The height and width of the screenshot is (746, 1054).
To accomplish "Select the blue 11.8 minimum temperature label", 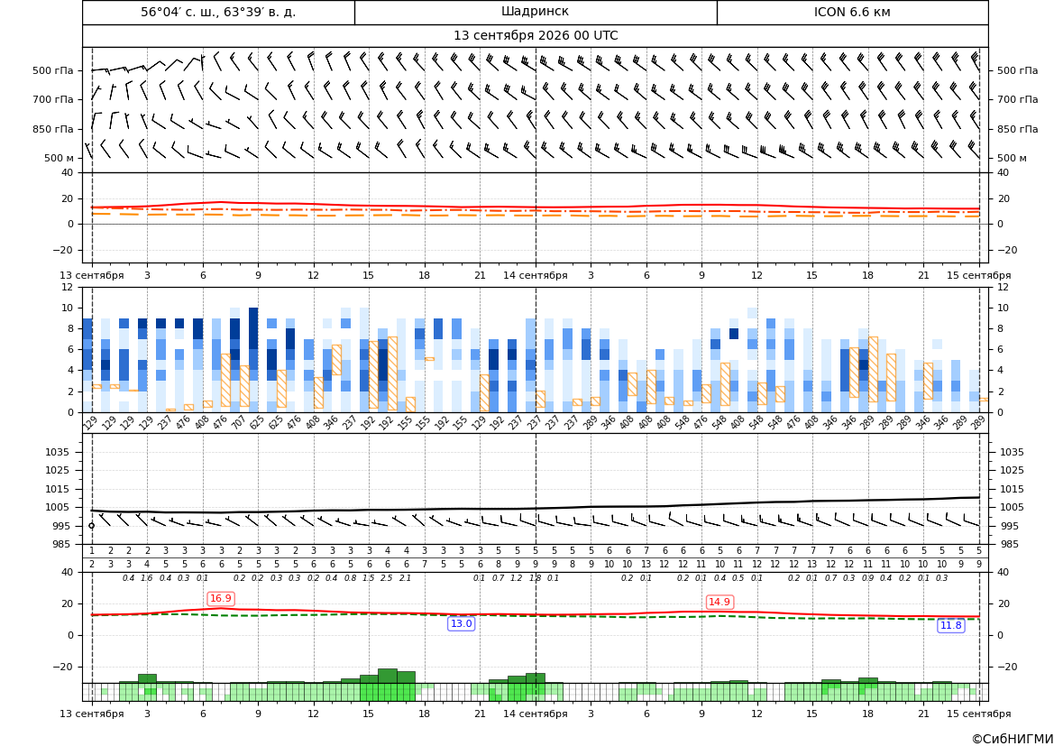I will click(950, 626).
